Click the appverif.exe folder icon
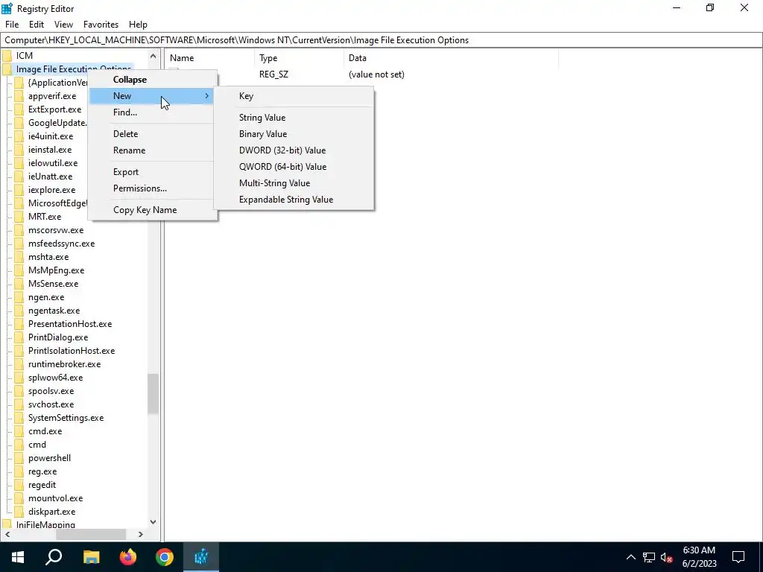The width and height of the screenshot is (763, 572). [x=19, y=96]
